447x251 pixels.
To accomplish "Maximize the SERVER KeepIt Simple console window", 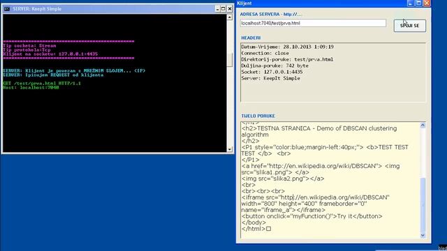I will click(223, 9).
